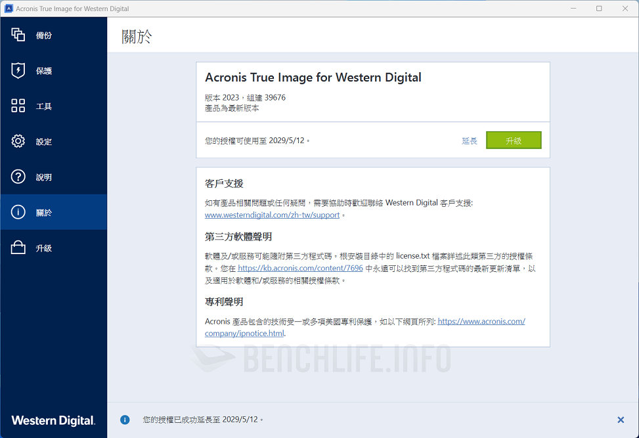Select the 關於 sidebar menu label

(43, 213)
